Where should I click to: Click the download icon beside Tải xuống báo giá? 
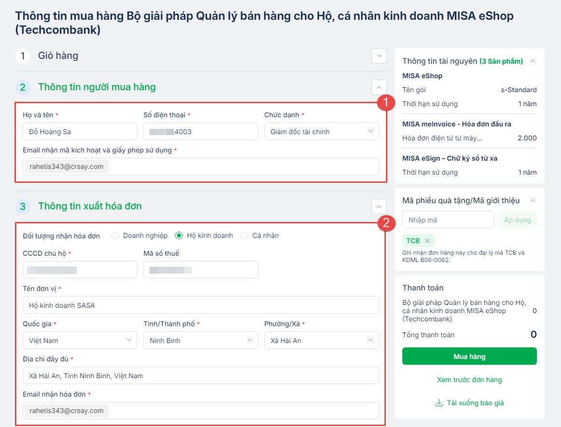coord(439,403)
